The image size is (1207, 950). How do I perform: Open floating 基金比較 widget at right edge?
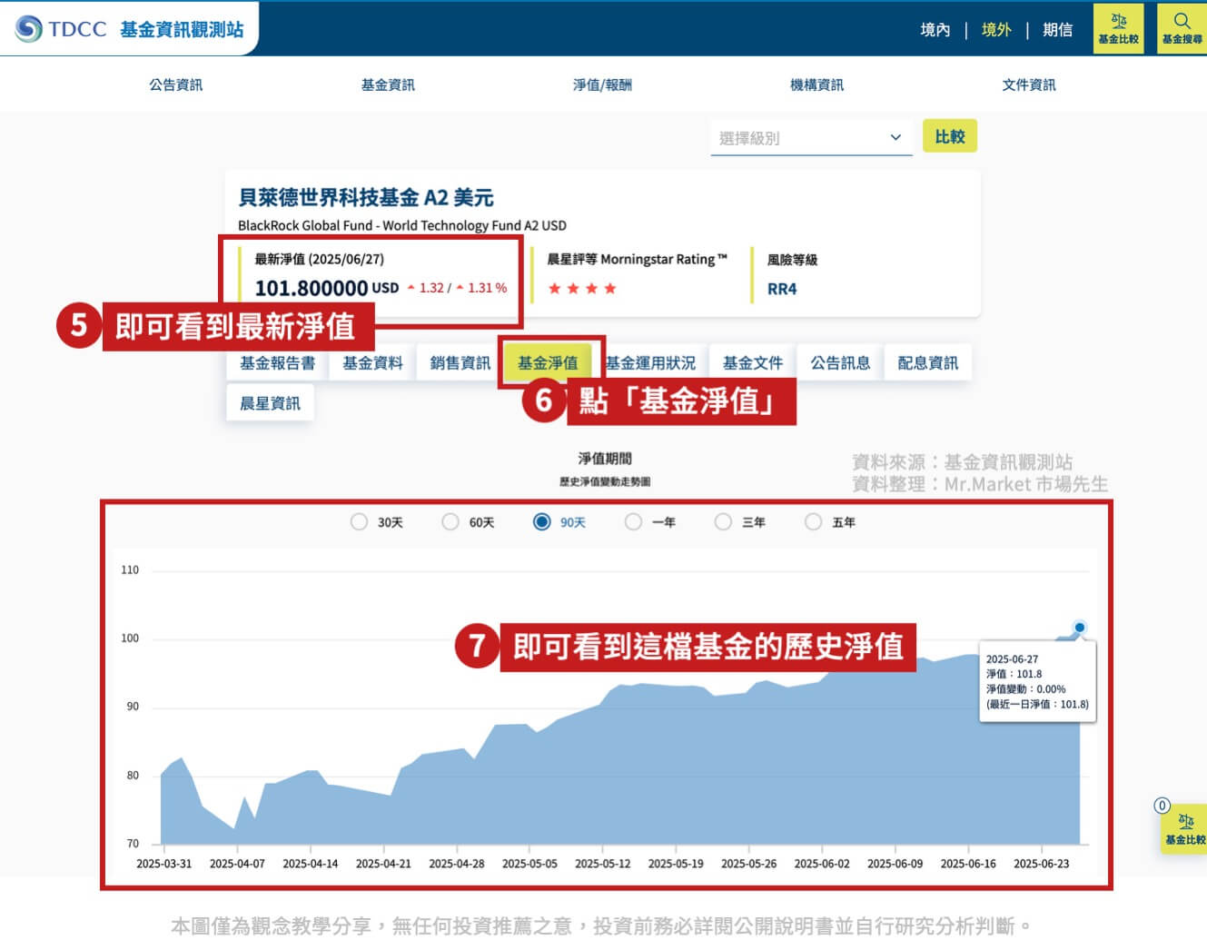(x=1184, y=828)
